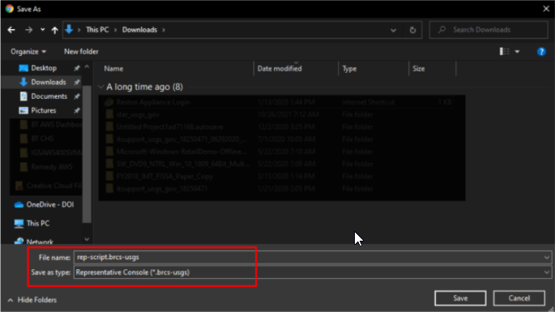
Task: Open recent locations dropdown arrow
Action: tap(42, 30)
